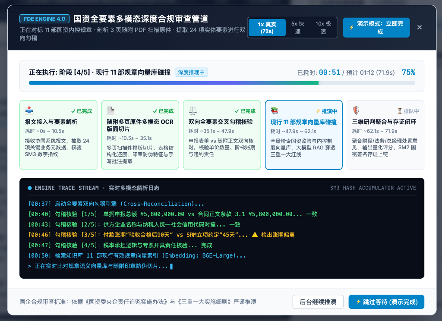Click 正在执行: 阶段 [4/5] heading

100,72
